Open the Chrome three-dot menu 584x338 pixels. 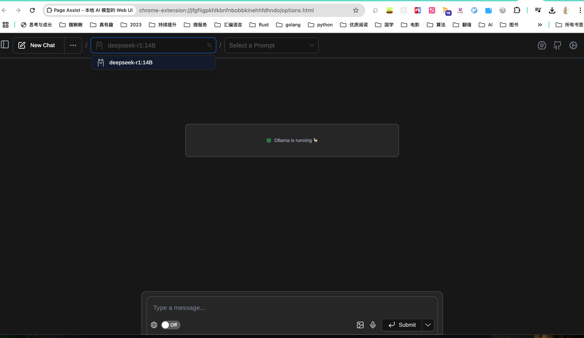pyautogui.click(x=580, y=10)
